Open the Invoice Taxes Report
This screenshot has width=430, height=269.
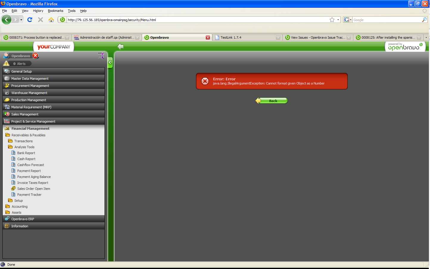pyautogui.click(x=33, y=183)
